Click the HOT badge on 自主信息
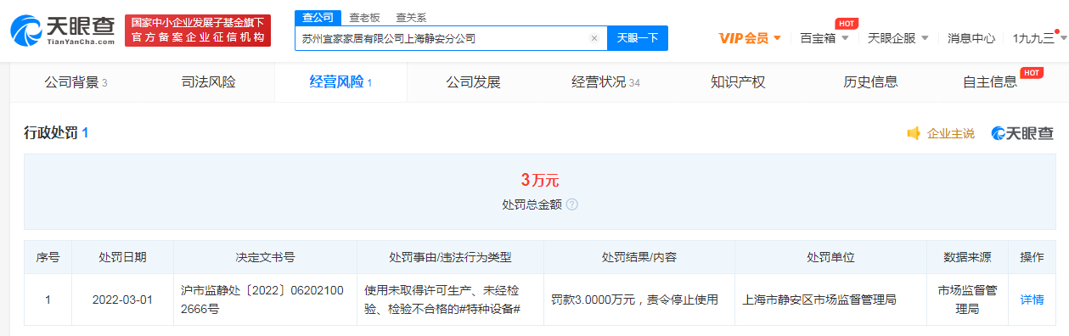Image resolution: width=1069 pixels, height=336 pixels. pyautogui.click(x=1032, y=72)
